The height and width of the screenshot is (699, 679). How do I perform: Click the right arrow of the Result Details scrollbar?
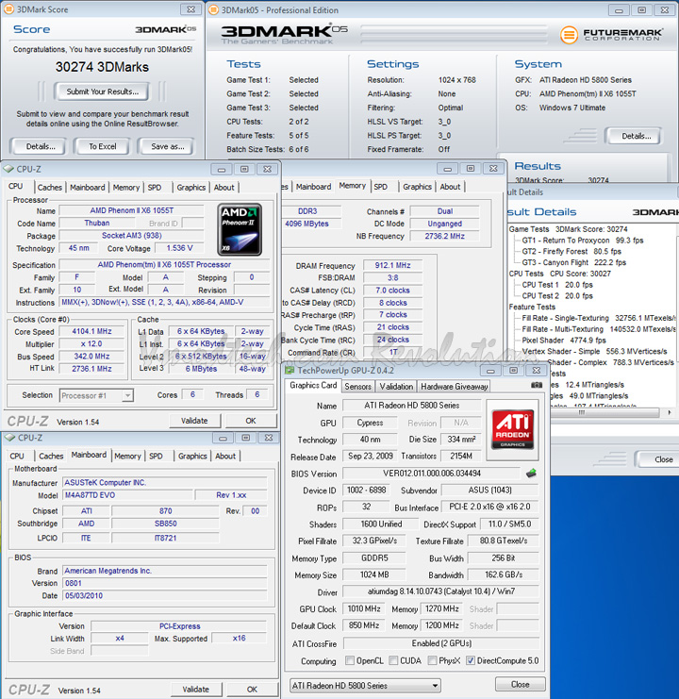(670, 413)
